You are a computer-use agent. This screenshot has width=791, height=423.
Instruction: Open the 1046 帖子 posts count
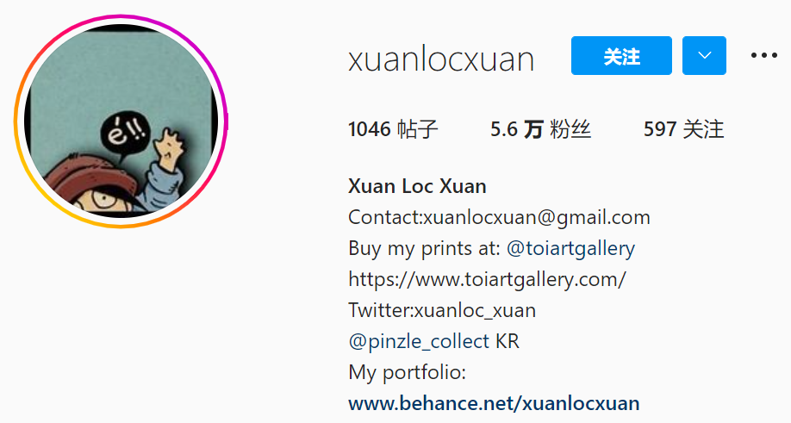393,129
